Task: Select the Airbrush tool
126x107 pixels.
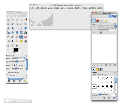Action: click(8, 41)
